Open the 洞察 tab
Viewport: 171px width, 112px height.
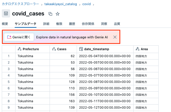(x=104, y=24)
